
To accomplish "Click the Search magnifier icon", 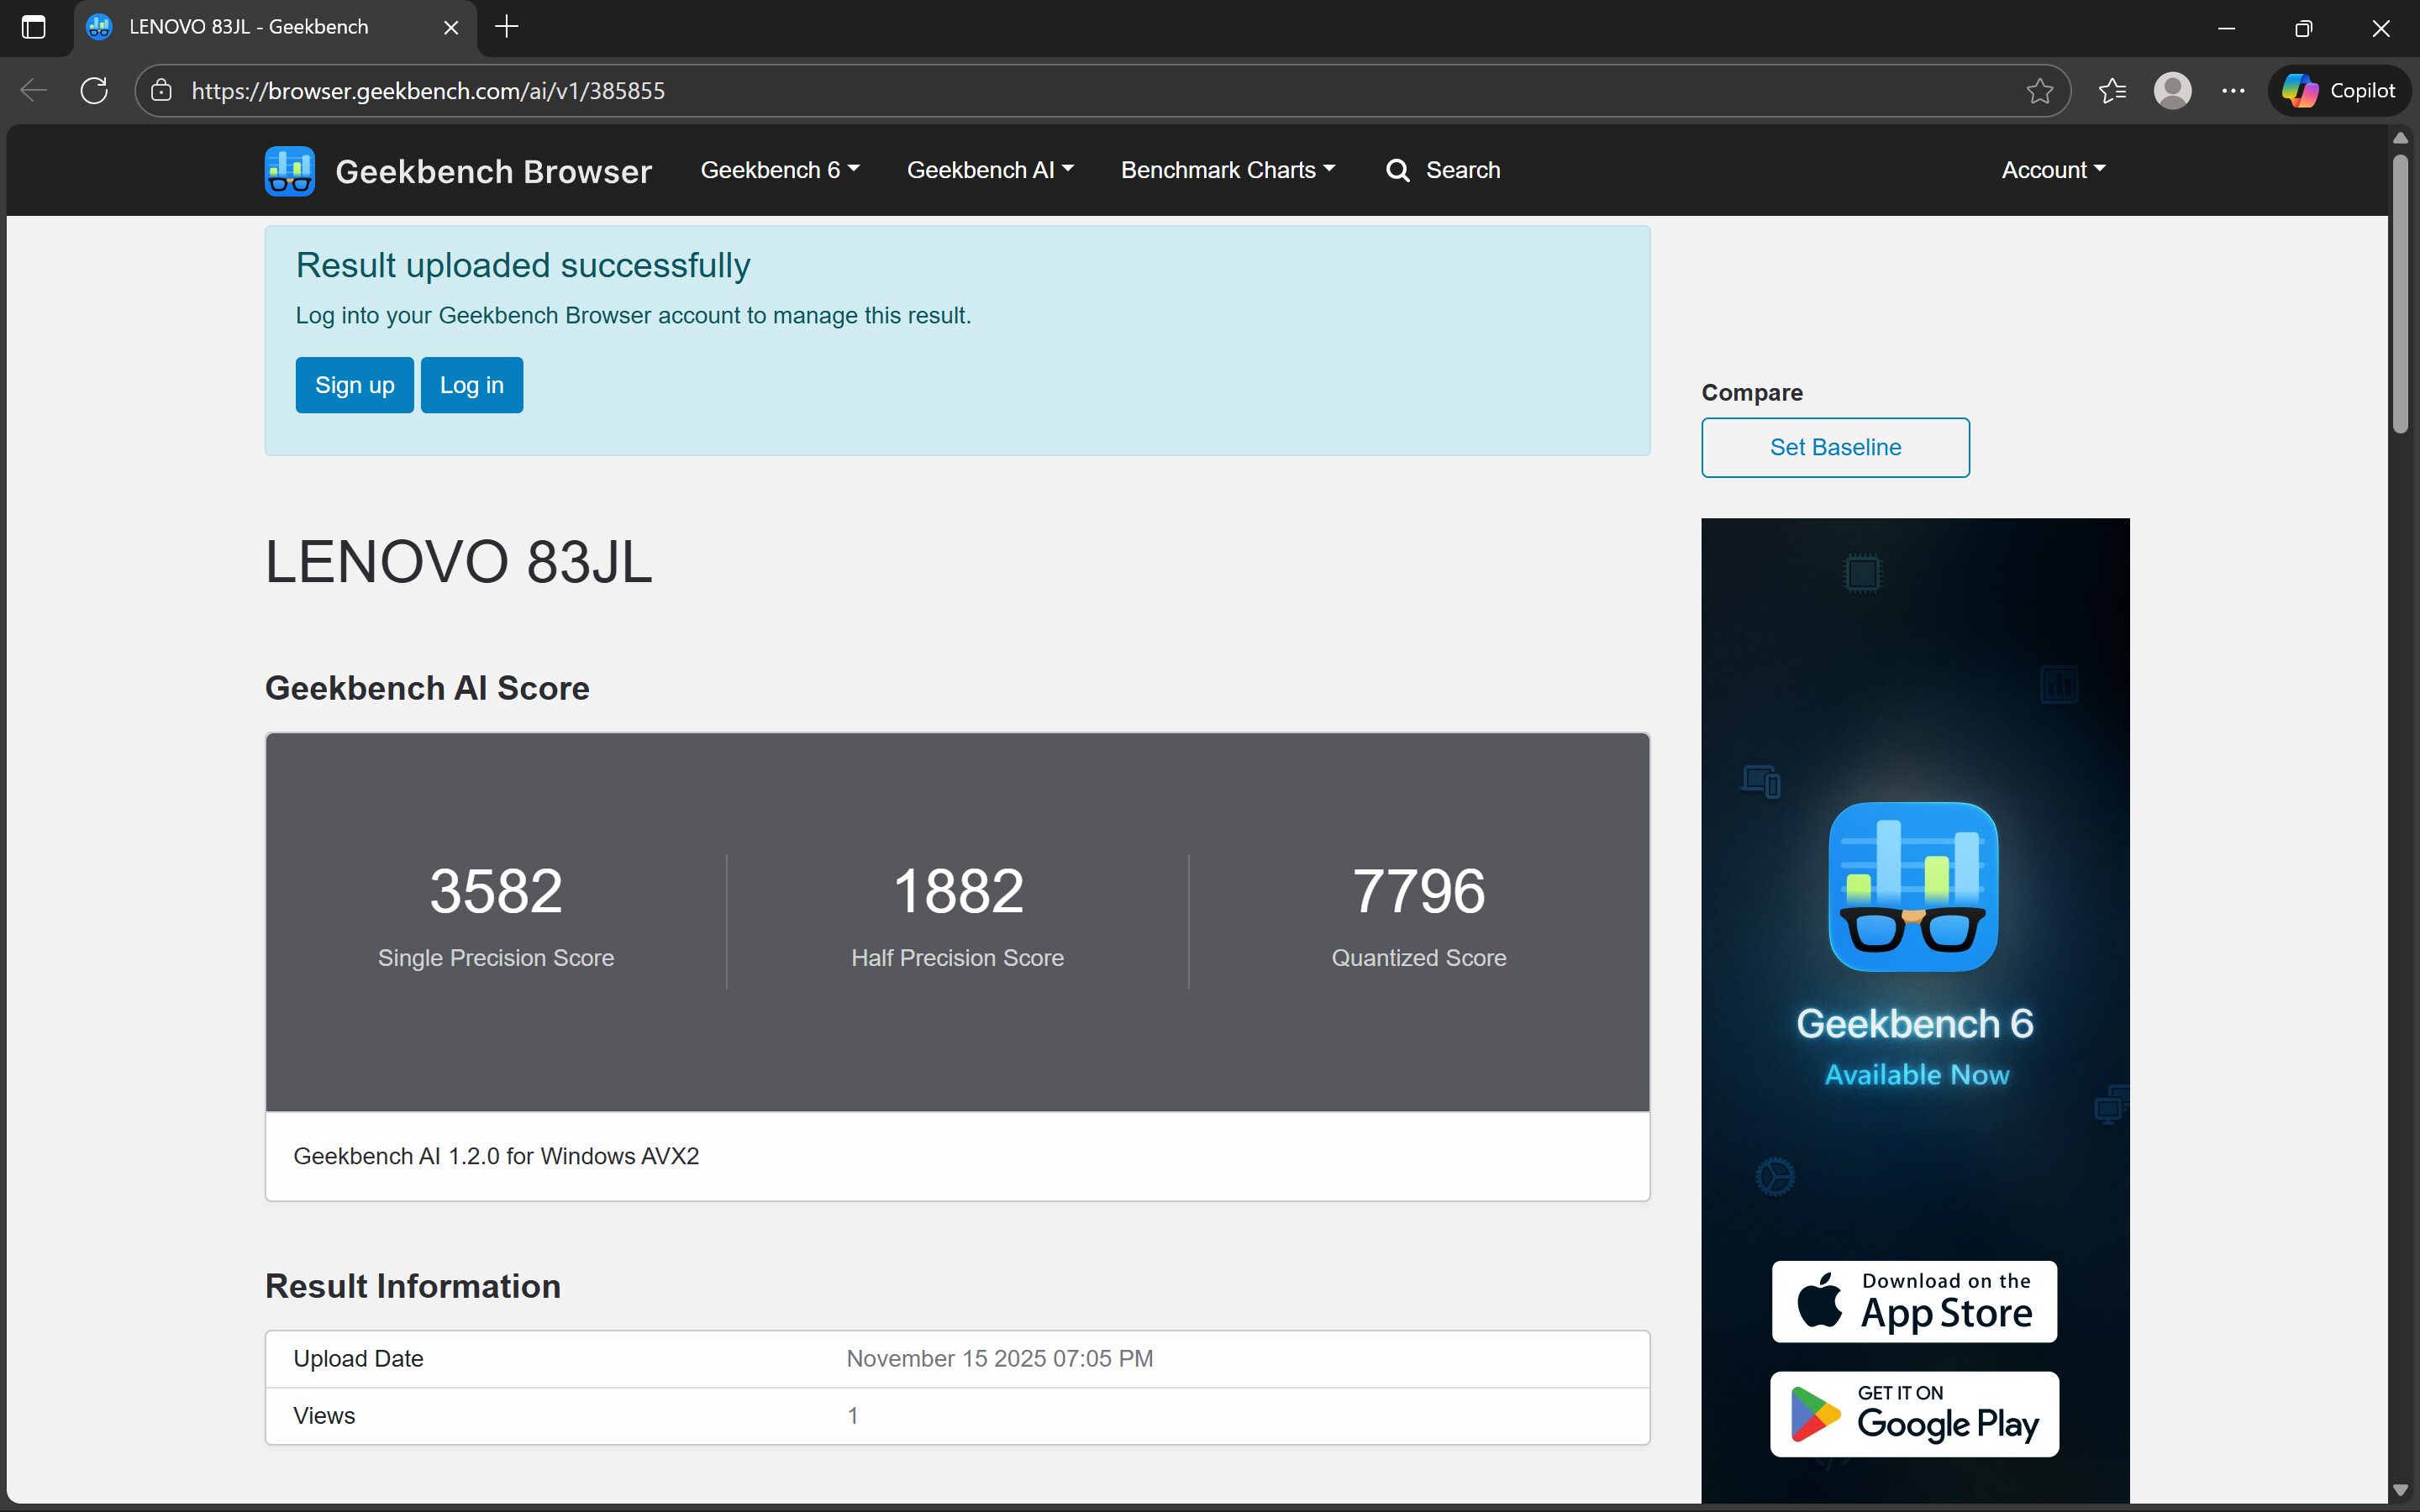I will point(1397,170).
